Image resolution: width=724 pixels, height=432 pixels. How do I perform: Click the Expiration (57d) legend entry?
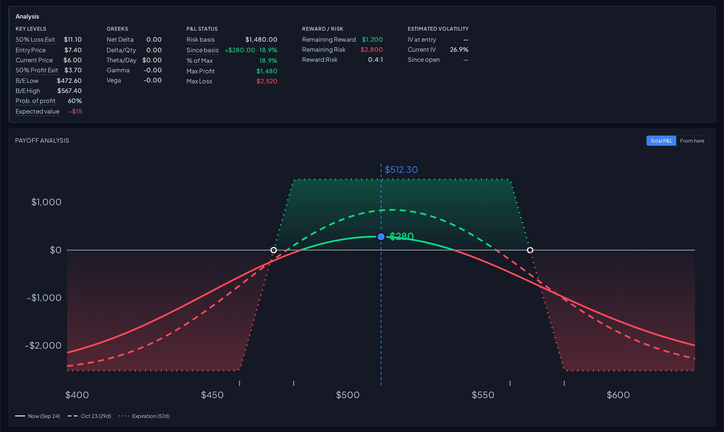[144, 416]
